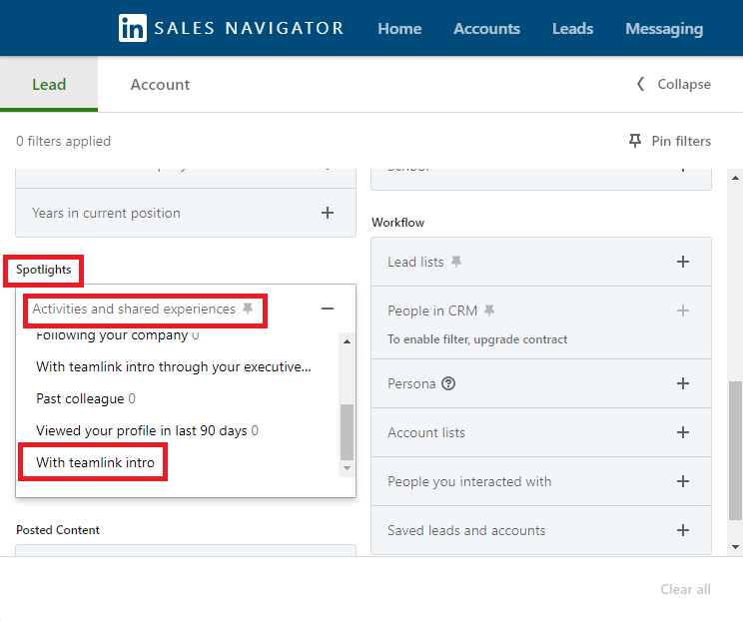The image size is (743, 621).
Task: Click the Spotlights section heading
Action: pyautogui.click(x=43, y=270)
